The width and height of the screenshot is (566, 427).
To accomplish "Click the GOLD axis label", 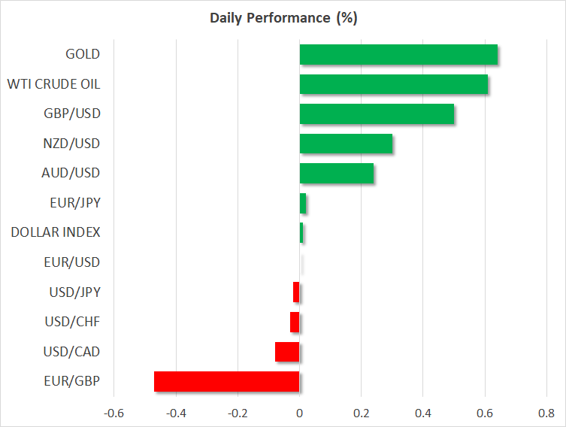I will coord(83,54).
